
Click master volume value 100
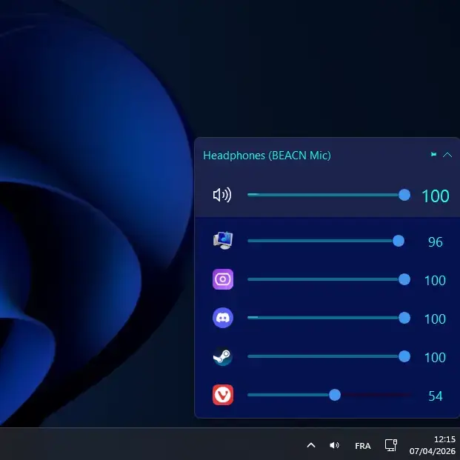point(436,196)
